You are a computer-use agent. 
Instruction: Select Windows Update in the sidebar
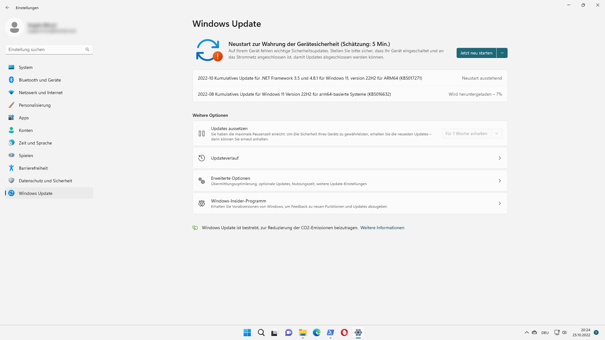[x=49, y=193]
